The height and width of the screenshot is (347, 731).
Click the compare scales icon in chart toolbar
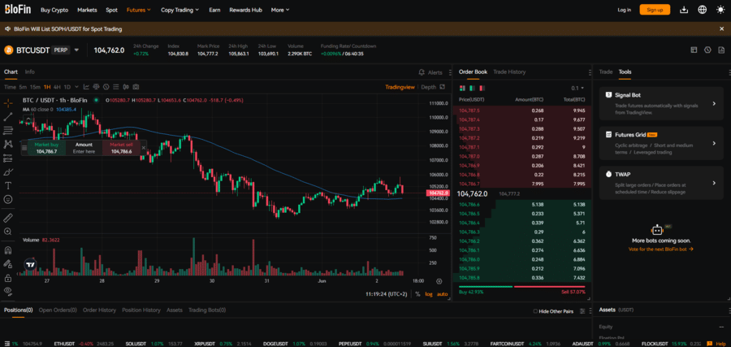[x=97, y=87]
